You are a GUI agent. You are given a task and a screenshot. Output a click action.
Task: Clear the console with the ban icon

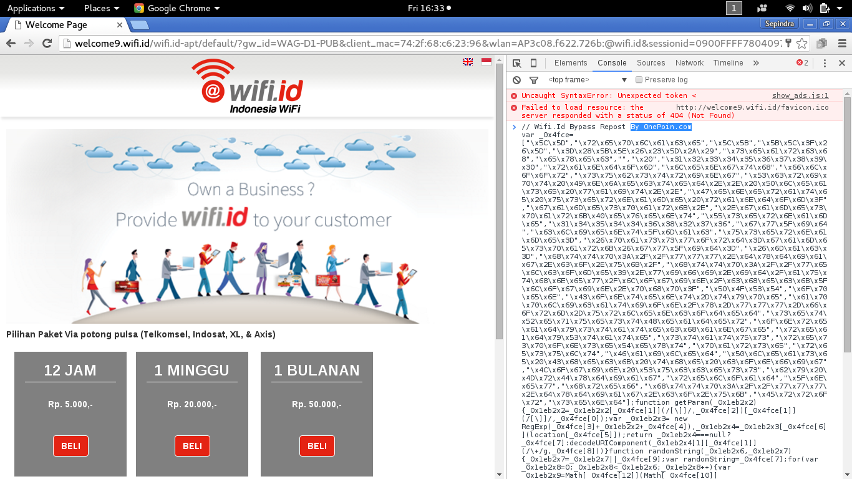(x=516, y=80)
